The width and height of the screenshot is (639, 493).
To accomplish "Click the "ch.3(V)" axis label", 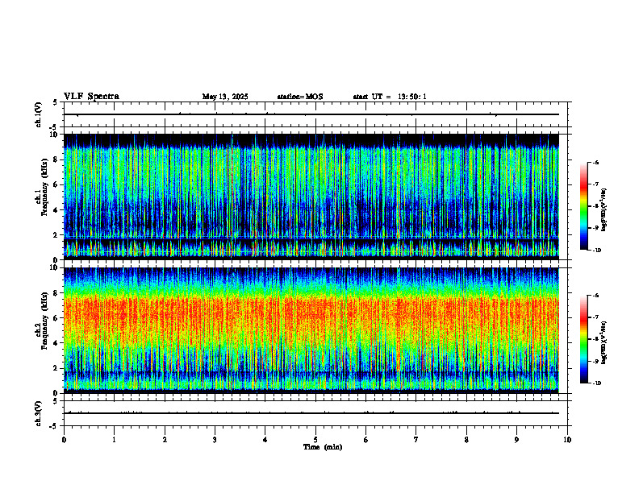I will pos(38,413).
